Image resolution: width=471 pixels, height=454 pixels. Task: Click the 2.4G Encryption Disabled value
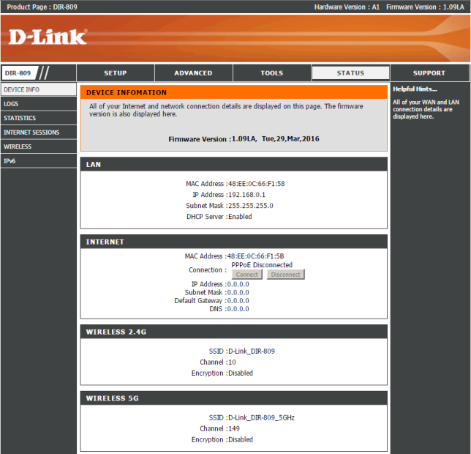click(241, 373)
